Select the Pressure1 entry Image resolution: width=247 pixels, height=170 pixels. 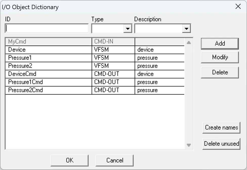coord(48,58)
